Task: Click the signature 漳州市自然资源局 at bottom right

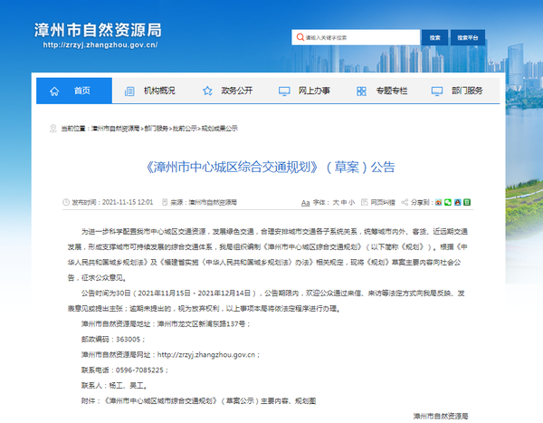Action: click(x=441, y=416)
